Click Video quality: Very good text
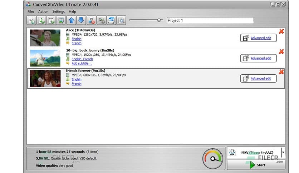The width and height of the screenshot is (299, 173). [54, 165]
